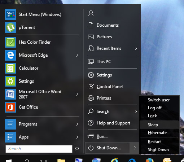Open File Explorer from the taskbar
Image resolution: width=184 pixels, height=162 pixels.
[61, 161]
